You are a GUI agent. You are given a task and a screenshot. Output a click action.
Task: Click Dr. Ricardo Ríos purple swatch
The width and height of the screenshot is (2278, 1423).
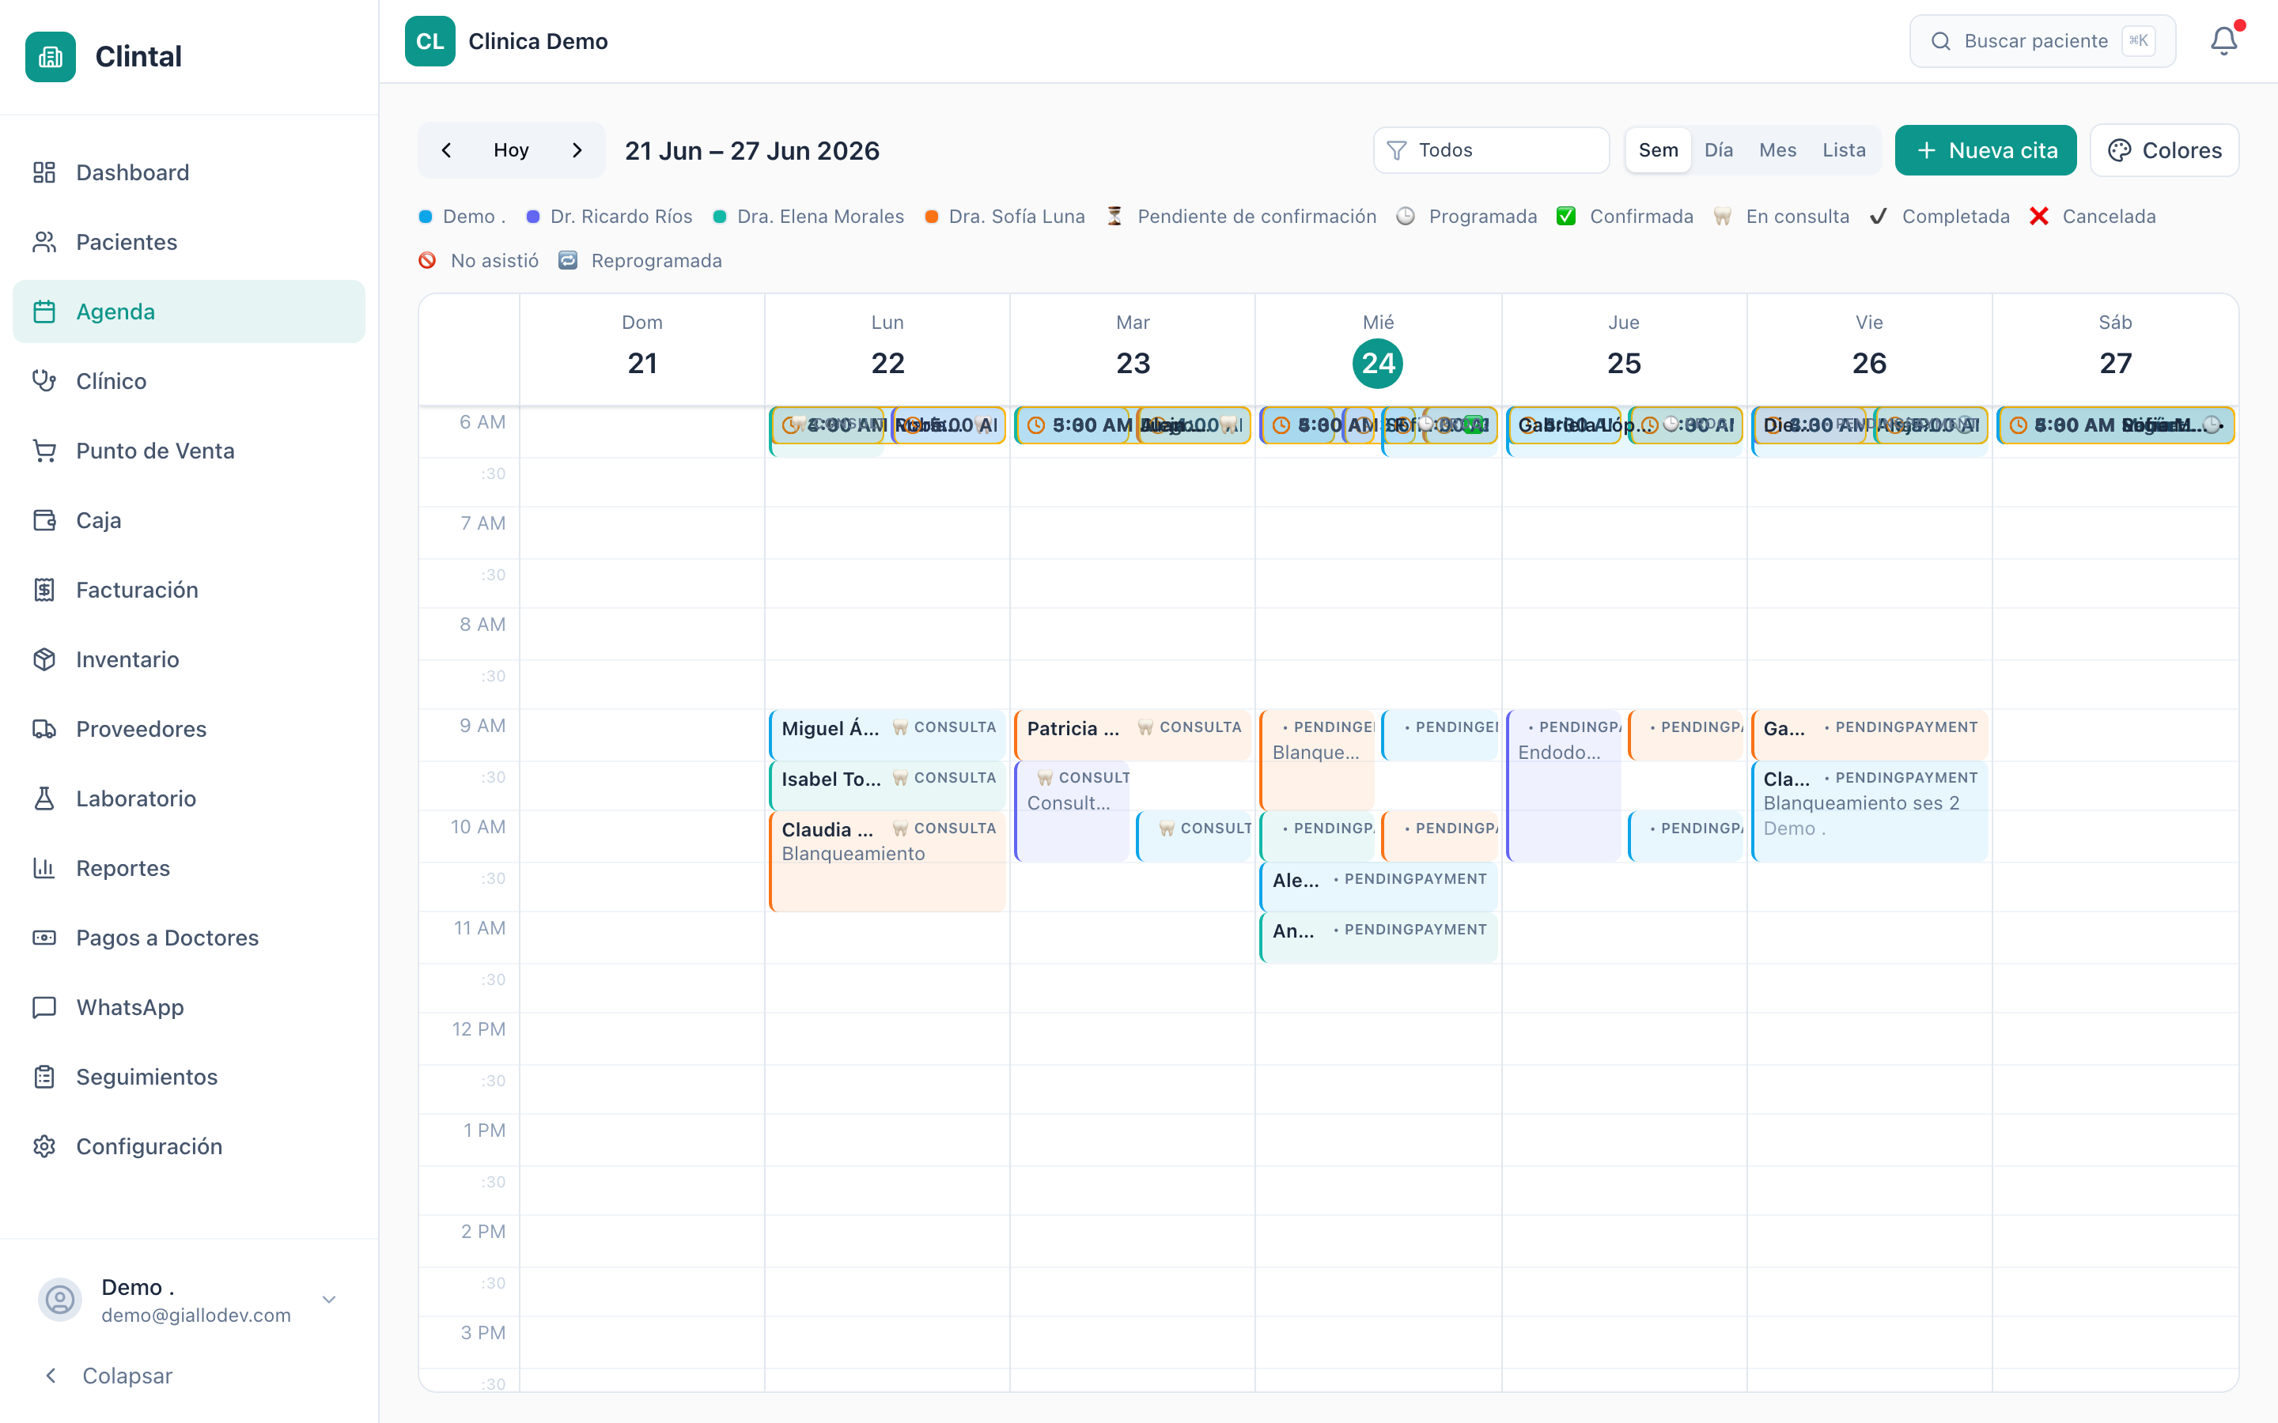tap(533, 217)
